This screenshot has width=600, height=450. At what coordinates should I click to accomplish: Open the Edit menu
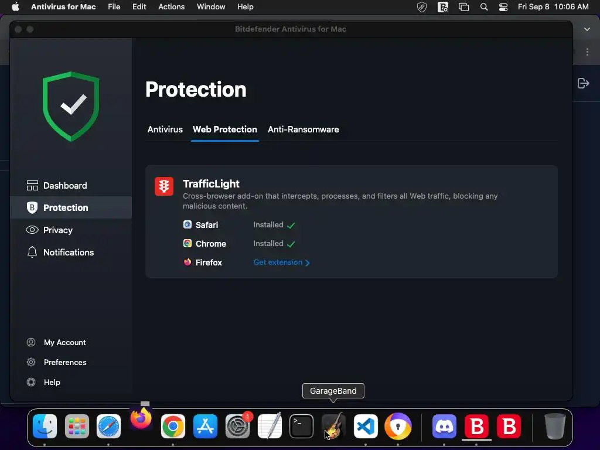tap(139, 7)
